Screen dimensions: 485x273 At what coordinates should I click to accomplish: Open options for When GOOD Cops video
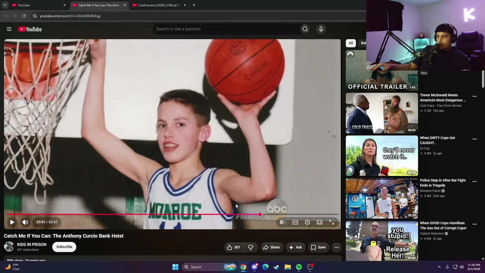[474, 224]
